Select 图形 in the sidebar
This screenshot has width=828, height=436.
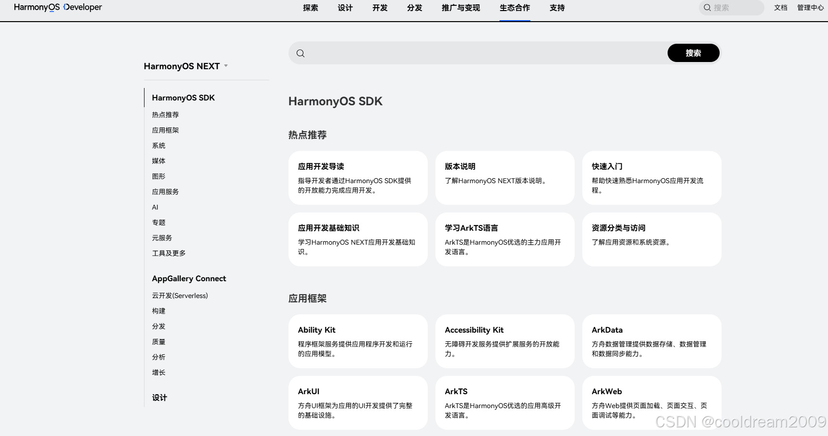click(158, 176)
